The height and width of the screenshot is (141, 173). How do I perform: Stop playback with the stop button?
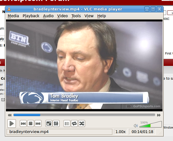[30, 123]
